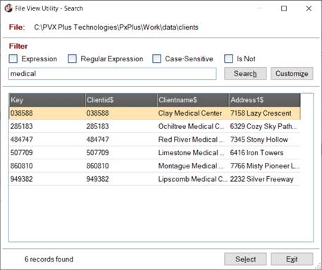Click the Clientname$ column header
Image resolution: width=322 pixels, height=270 pixels.
tap(192, 100)
